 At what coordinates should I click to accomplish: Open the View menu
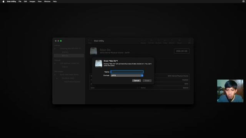pos(40,2)
